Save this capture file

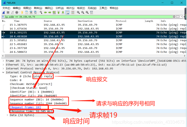26,12
